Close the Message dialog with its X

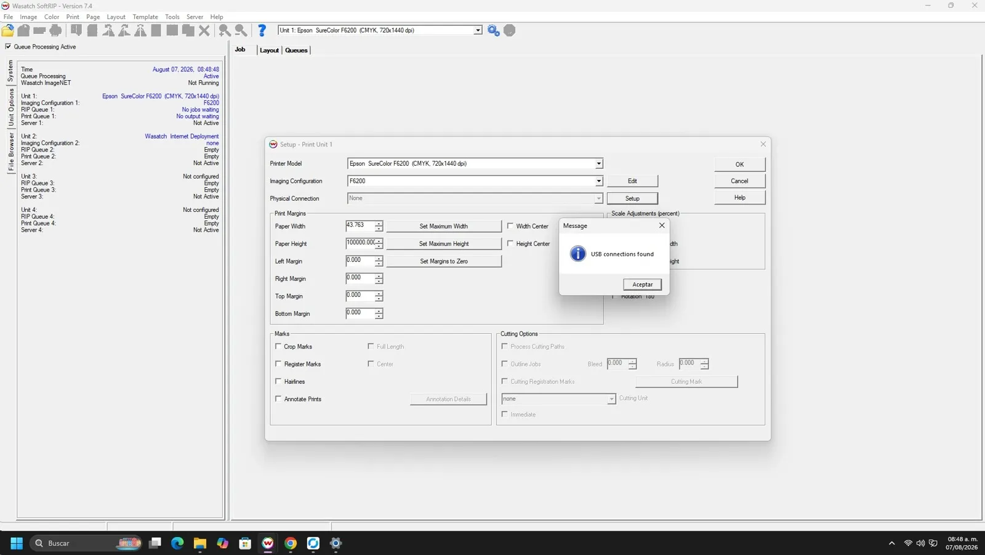click(x=662, y=225)
